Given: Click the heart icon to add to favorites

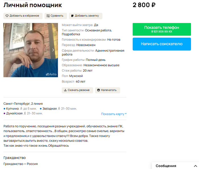Looking at the screenshot, I should [x=7, y=16].
